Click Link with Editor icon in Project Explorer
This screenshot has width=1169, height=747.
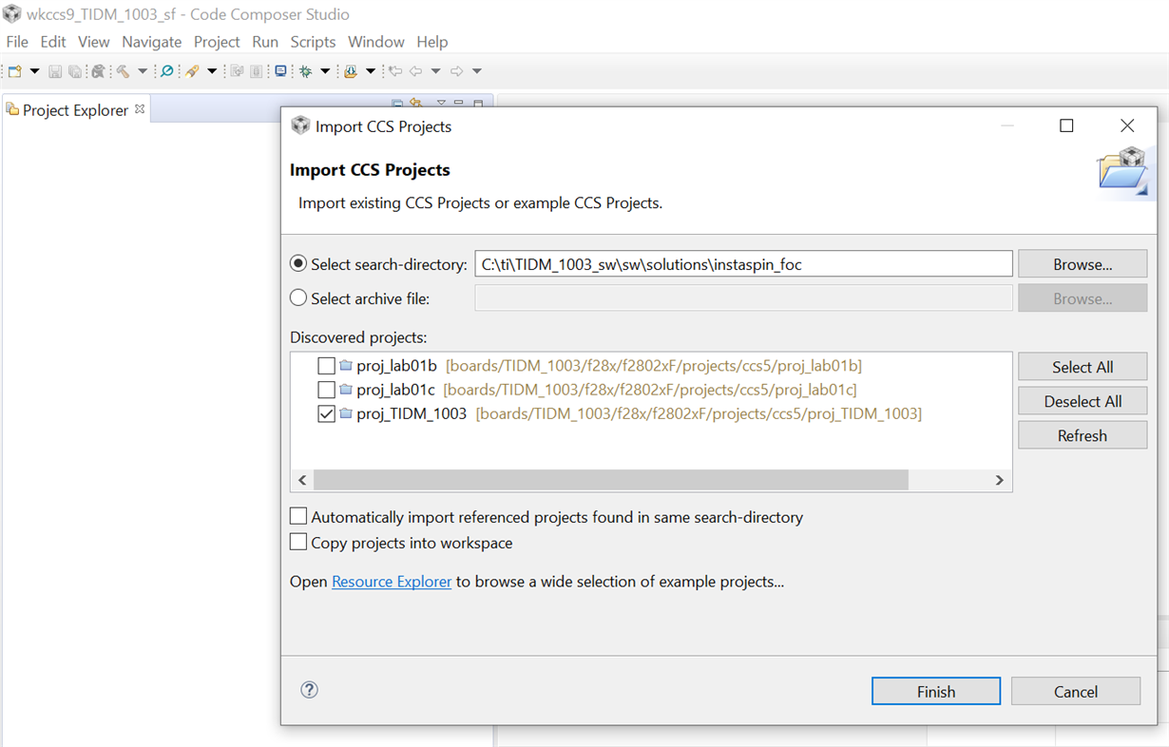click(416, 103)
